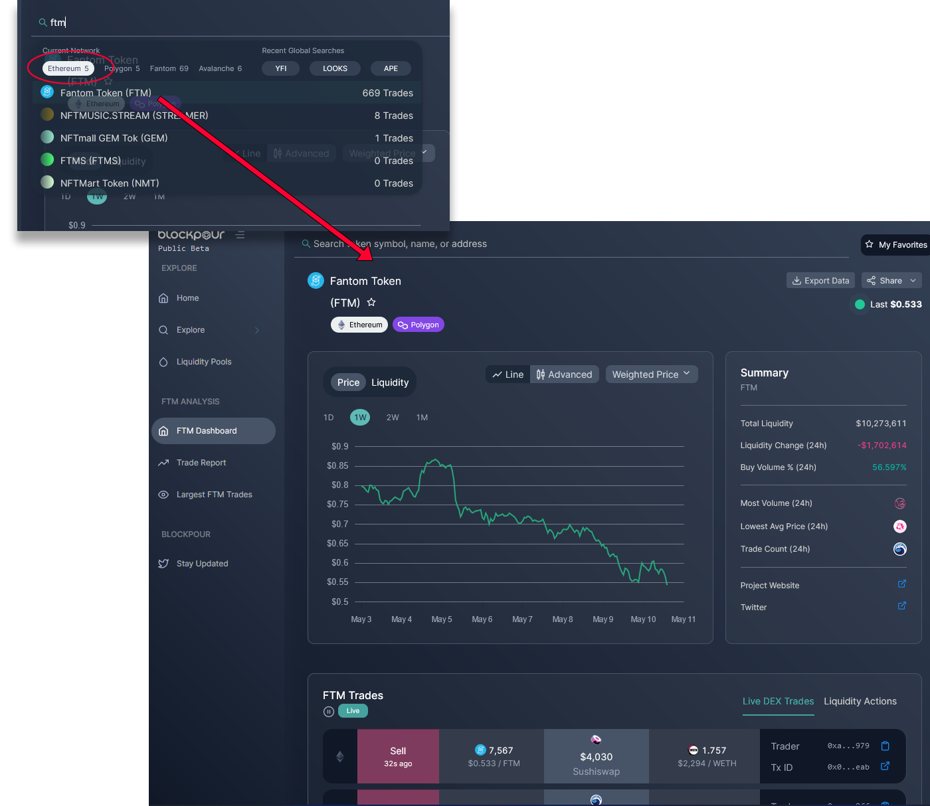Select NFTMUSIC.STREAM (STREAMER) result
This screenshot has height=806, width=930.
(227, 116)
